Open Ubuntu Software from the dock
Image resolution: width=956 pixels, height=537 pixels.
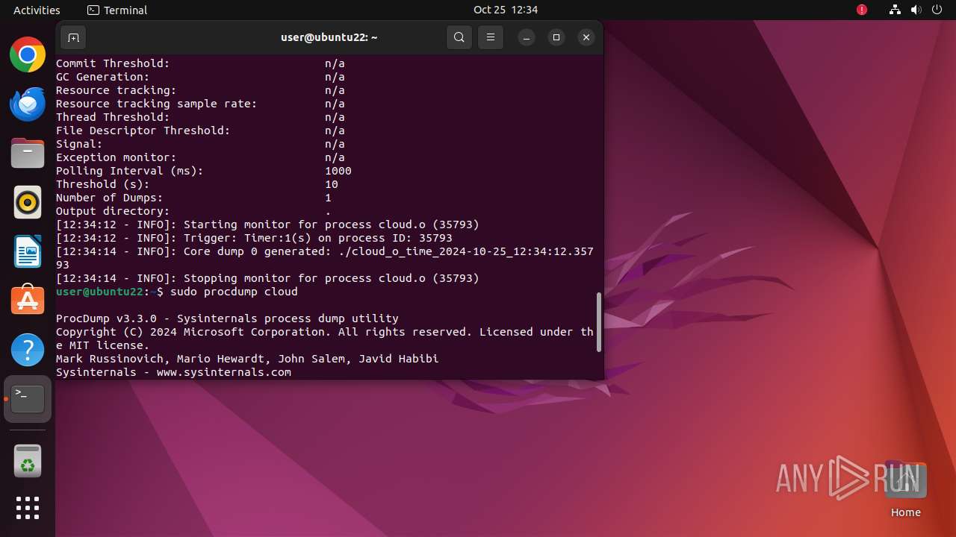pos(28,300)
